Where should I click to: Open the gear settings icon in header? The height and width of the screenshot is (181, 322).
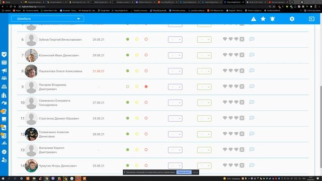[292, 19]
